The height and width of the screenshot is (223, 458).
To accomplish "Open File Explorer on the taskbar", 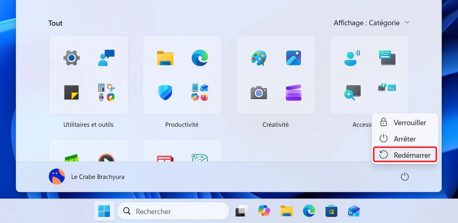I will click(287, 211).
